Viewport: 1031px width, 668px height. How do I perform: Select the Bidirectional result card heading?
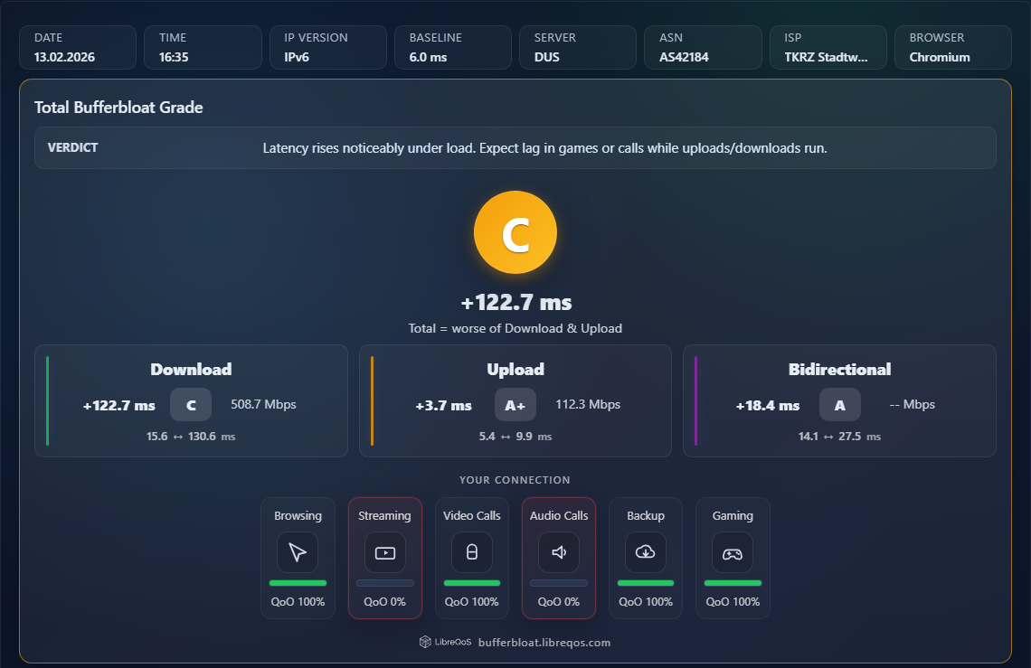(839, 370)
